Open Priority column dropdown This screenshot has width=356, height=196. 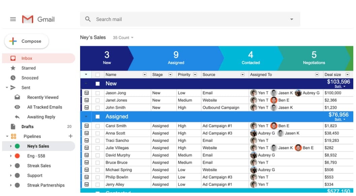click(195, 75)
